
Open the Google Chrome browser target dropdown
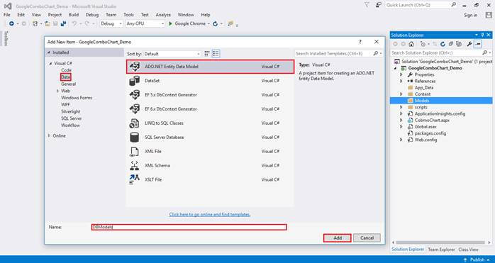click(208, 23)
